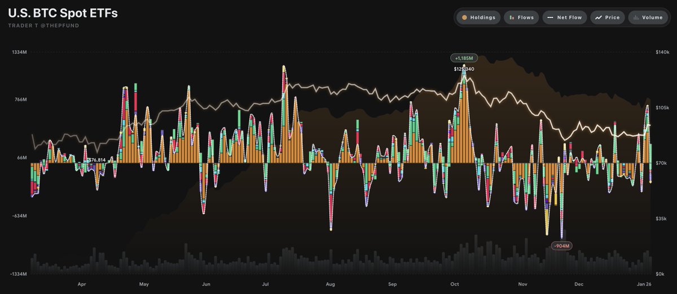Screen dimensions: 677x294
Task: Click the Flows bar-chart icon
Action: click(511, 17)
